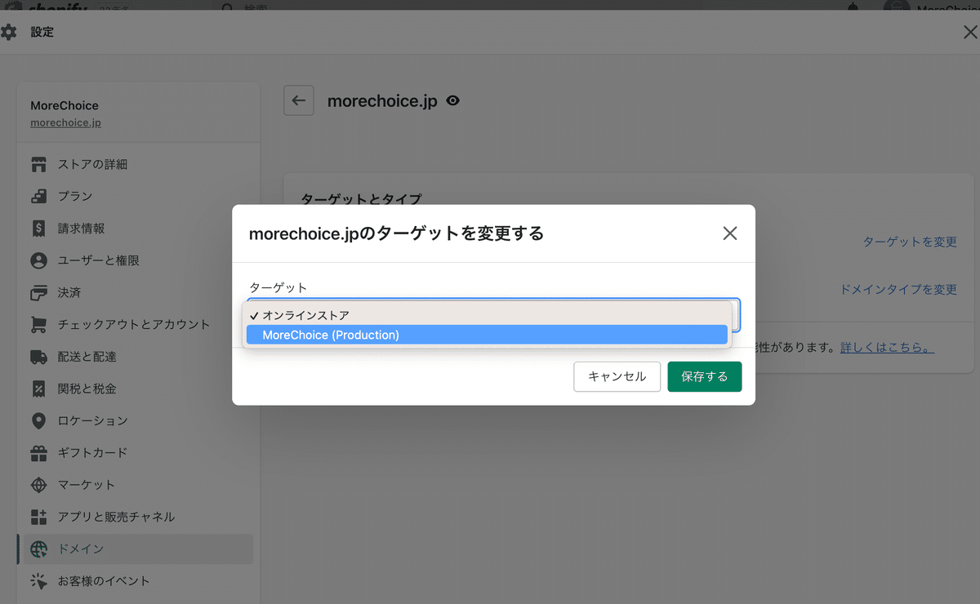Follow the 詳しくはこちら link
This screenshot has width=980, height=604.
tap(887, 348)
